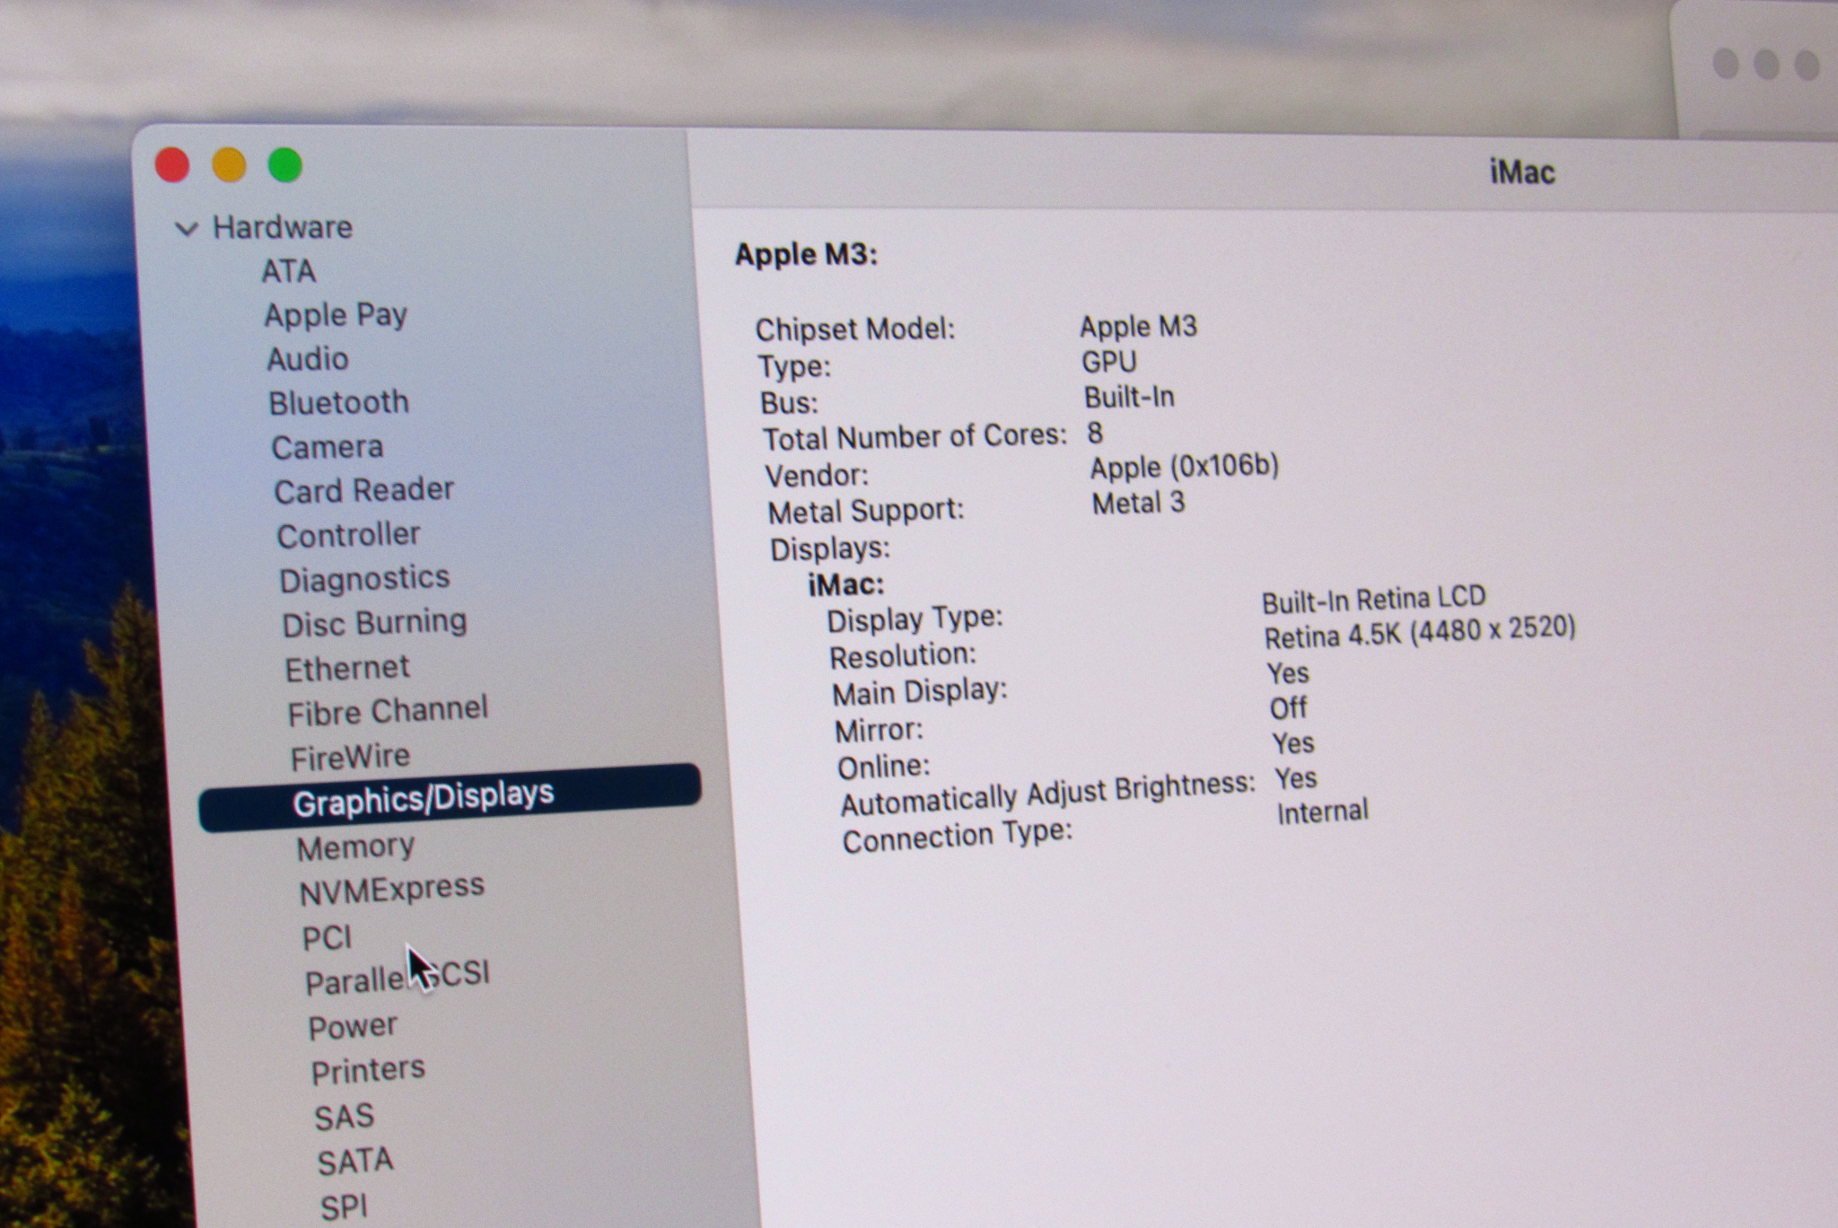This screenshot has height=1228, width=1838.
Task: Open the Ethernet hardware entry
Action: [x=346, y=669]
